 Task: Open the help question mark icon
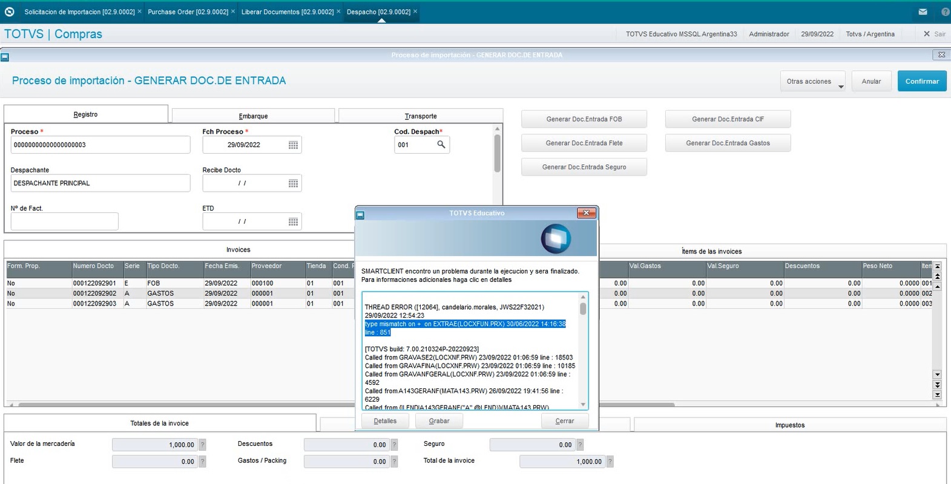(x=946, y=11)
